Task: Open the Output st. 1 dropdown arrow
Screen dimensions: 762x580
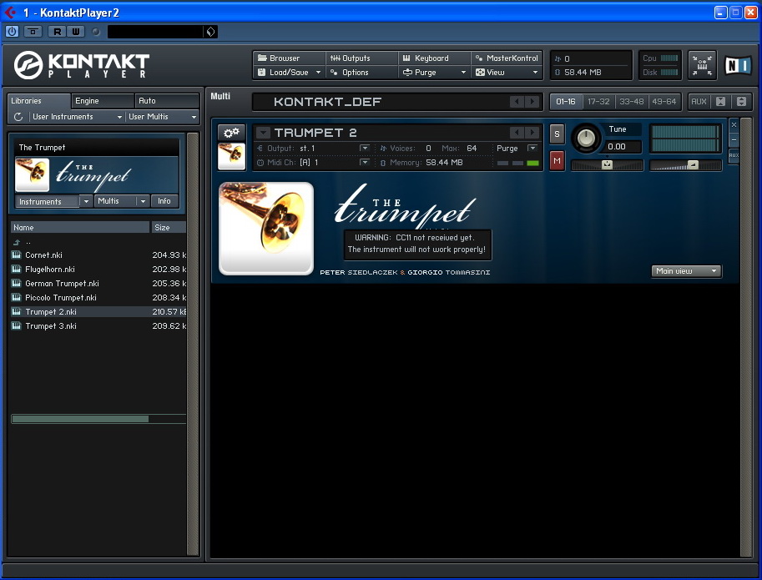Action: click(365, 149)
